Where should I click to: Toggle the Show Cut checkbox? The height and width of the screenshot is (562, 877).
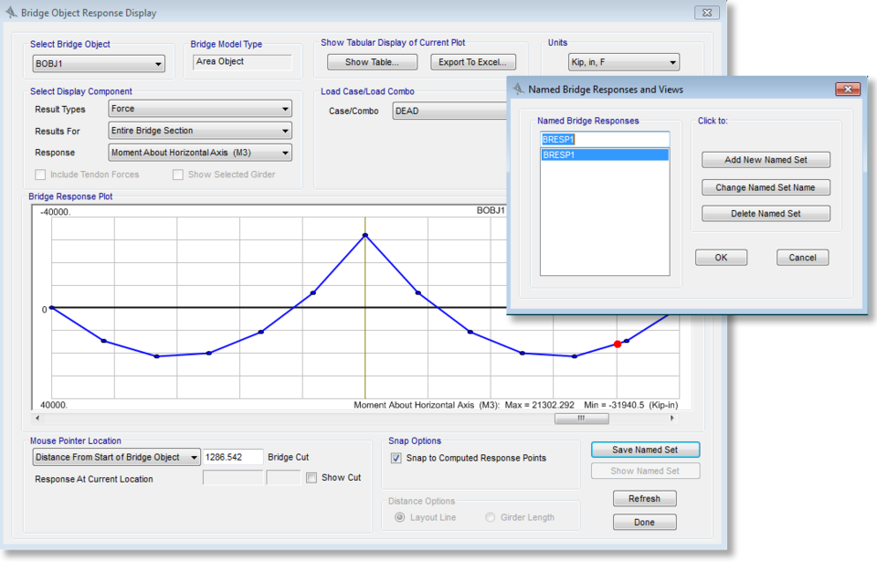pos(312,478)
